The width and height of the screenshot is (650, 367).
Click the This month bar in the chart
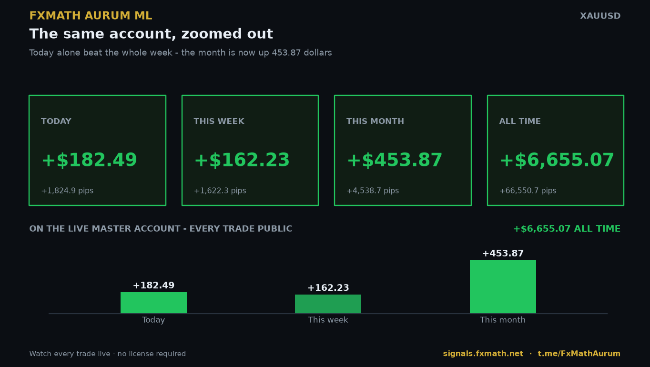click(503, 287)
